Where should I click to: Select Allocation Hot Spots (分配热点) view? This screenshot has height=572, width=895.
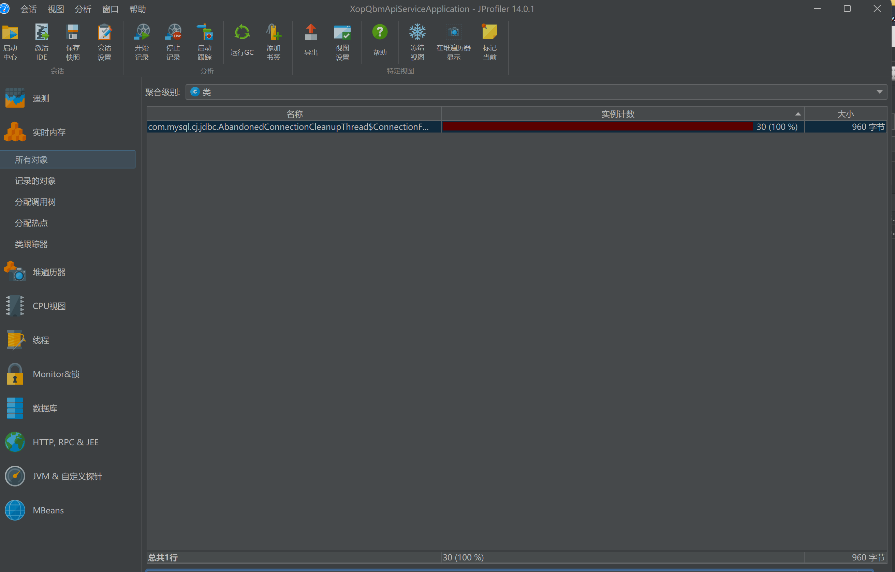tap(31, 223)
